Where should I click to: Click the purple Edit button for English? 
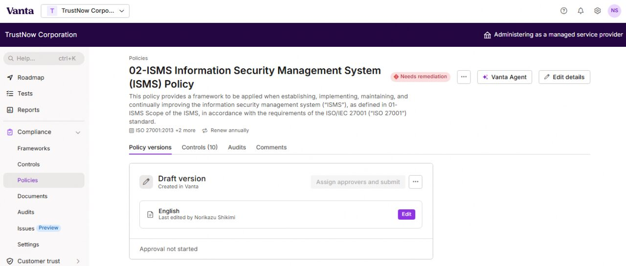[x=406, y=214]
